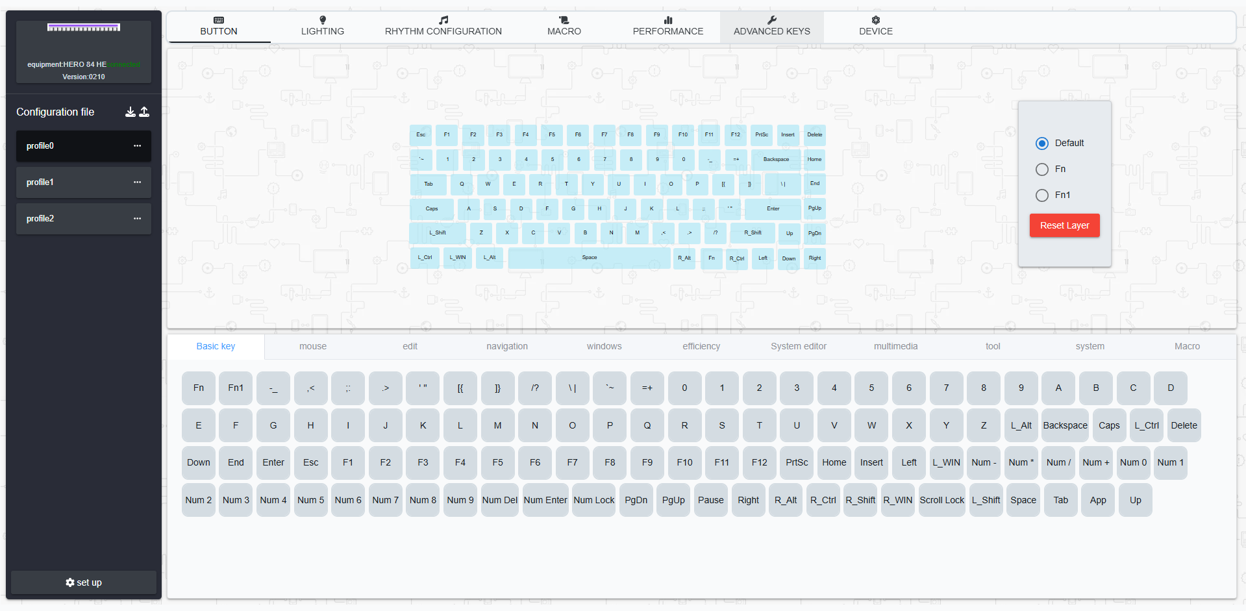Select the Default layer radio button
This screenshot has height=611, width=1246.
coord(1042,143)
